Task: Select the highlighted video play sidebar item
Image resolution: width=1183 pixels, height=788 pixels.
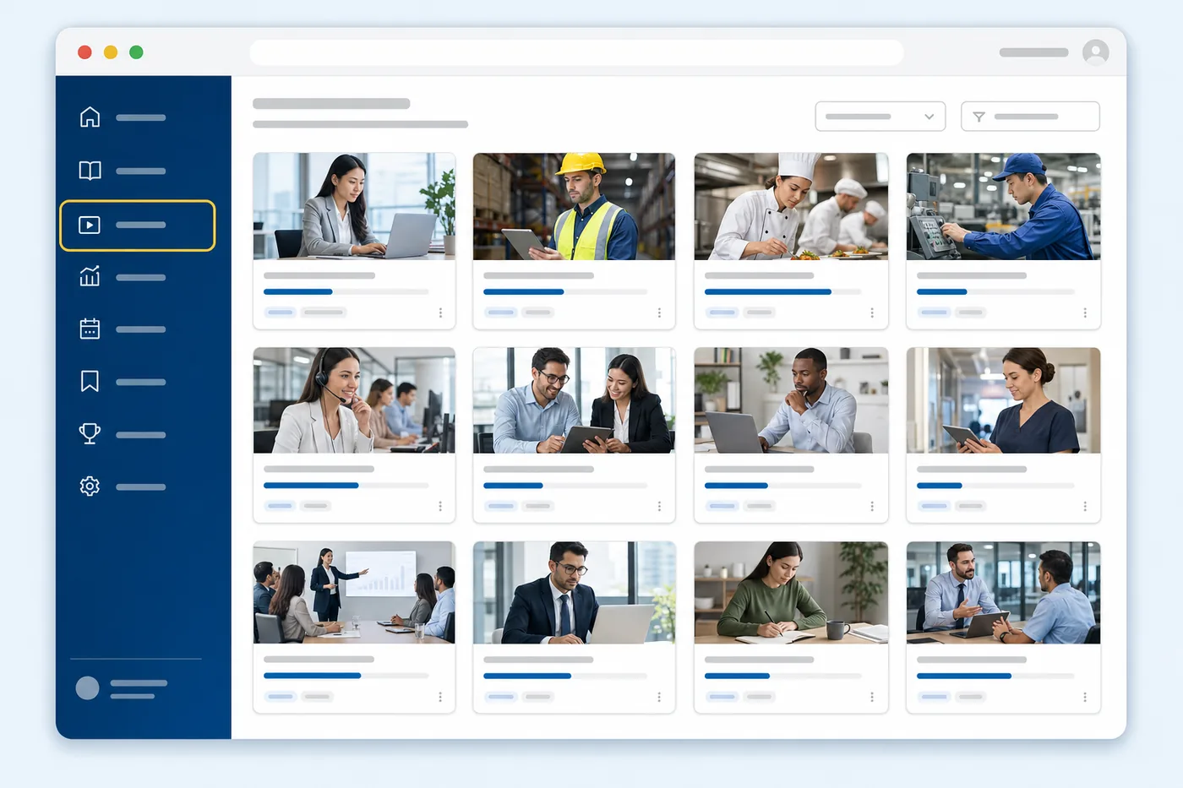Action: coord(138,226)
